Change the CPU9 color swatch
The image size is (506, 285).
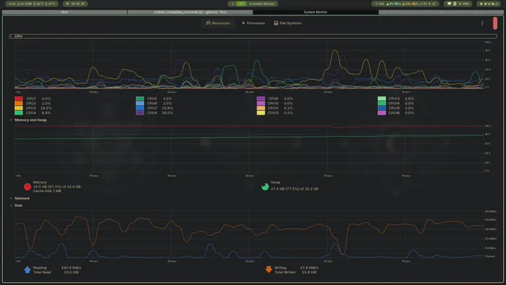click(260, 99)
